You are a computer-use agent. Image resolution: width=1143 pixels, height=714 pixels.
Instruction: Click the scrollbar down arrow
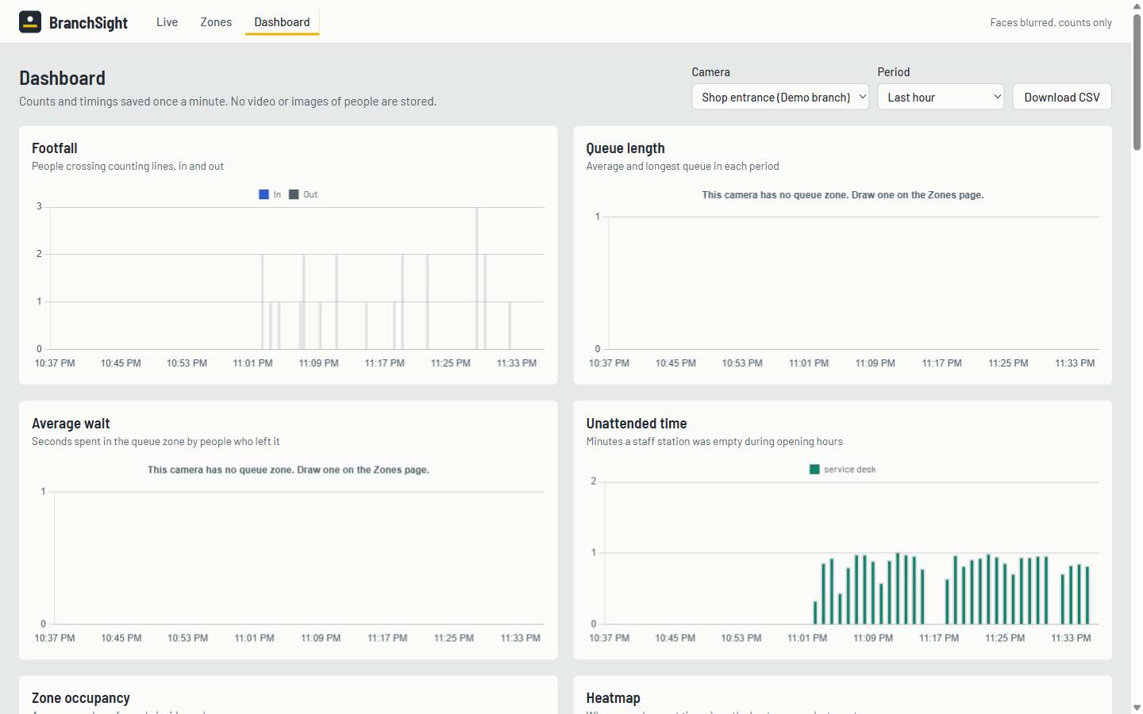1137,708
